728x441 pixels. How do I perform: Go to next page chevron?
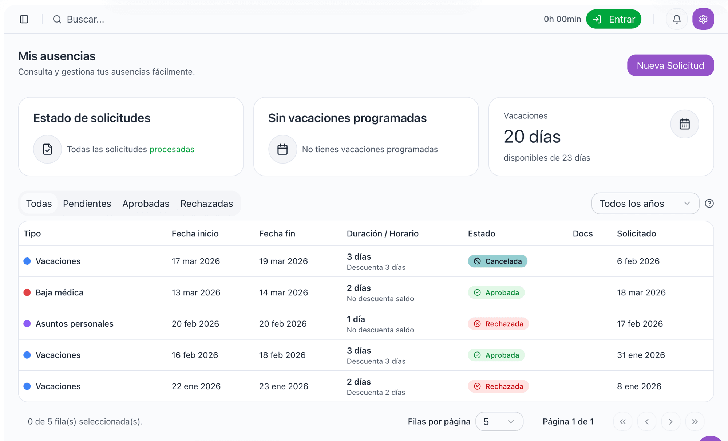tap(670, 422)
